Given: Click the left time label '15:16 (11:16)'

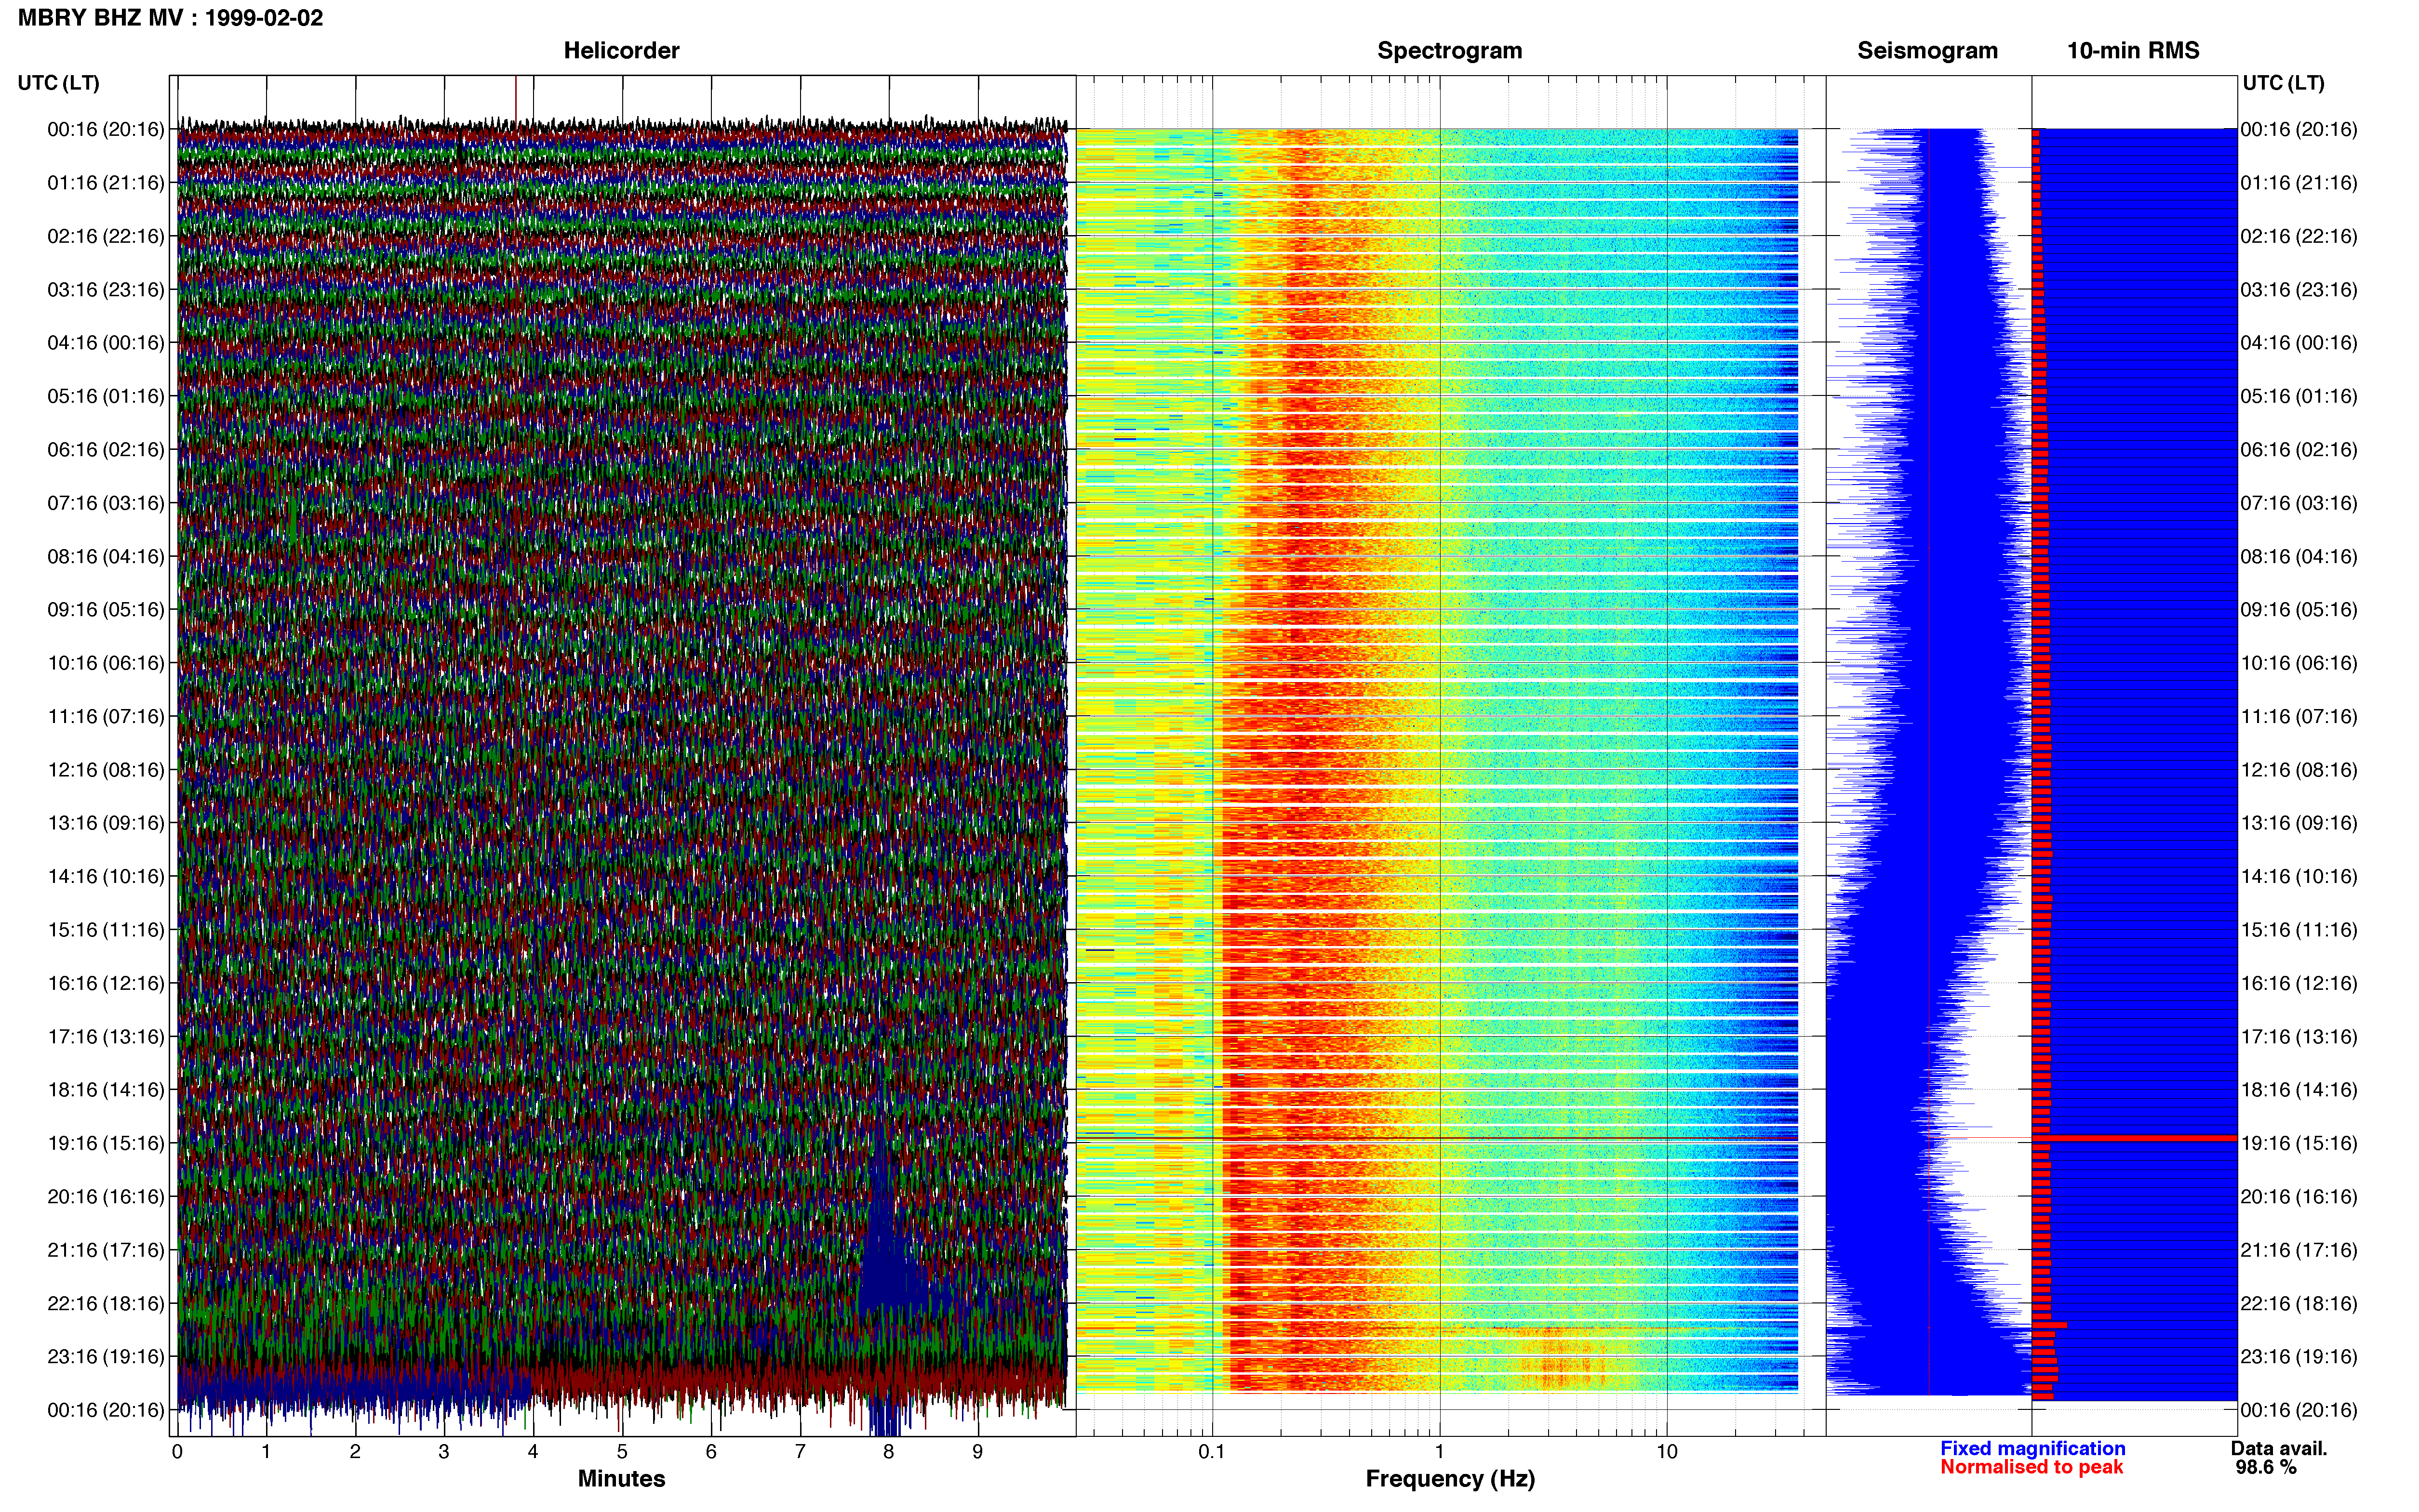Looking at the screenshot, I should pyautogui.click(x=105, y=930).
